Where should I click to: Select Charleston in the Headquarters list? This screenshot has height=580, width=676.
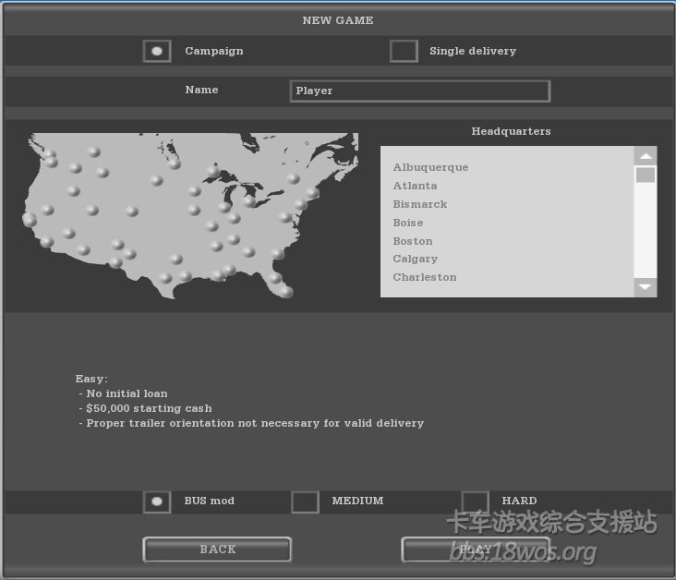[424, 277]
